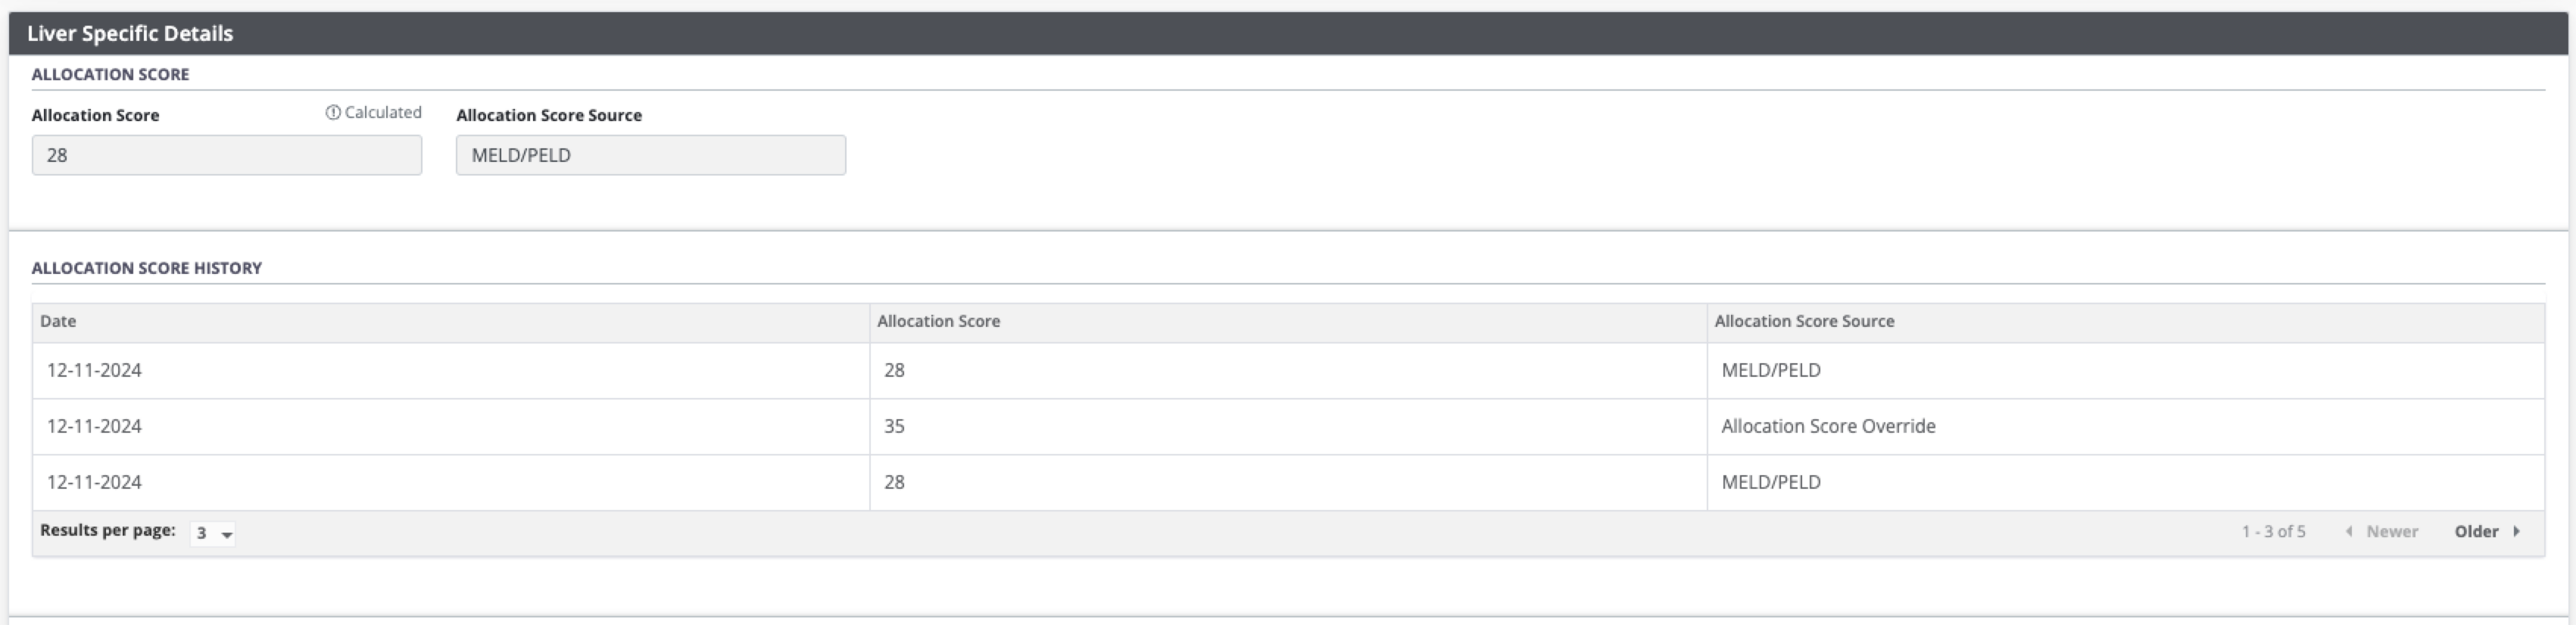Click the 1 - 3 of 5 results label
The height and width of the screenshot is (625, 2576).
pyautogui.click(x=2274, y=531)
